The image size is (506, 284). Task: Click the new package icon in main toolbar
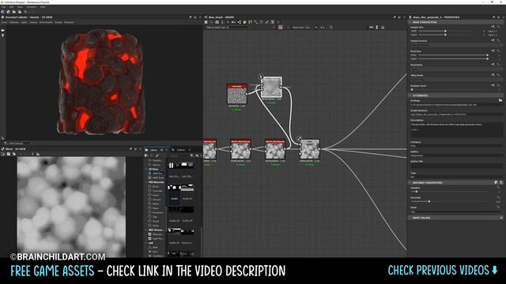(x=3, y=12)
